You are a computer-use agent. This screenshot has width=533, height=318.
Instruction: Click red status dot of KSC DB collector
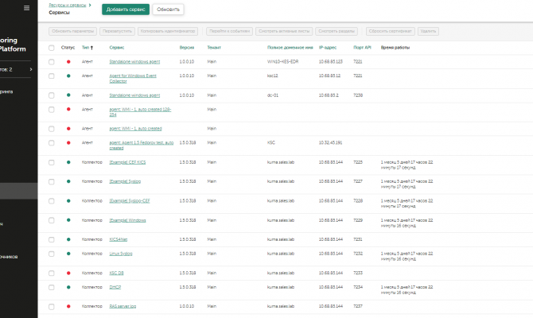(x=68, y=273)
